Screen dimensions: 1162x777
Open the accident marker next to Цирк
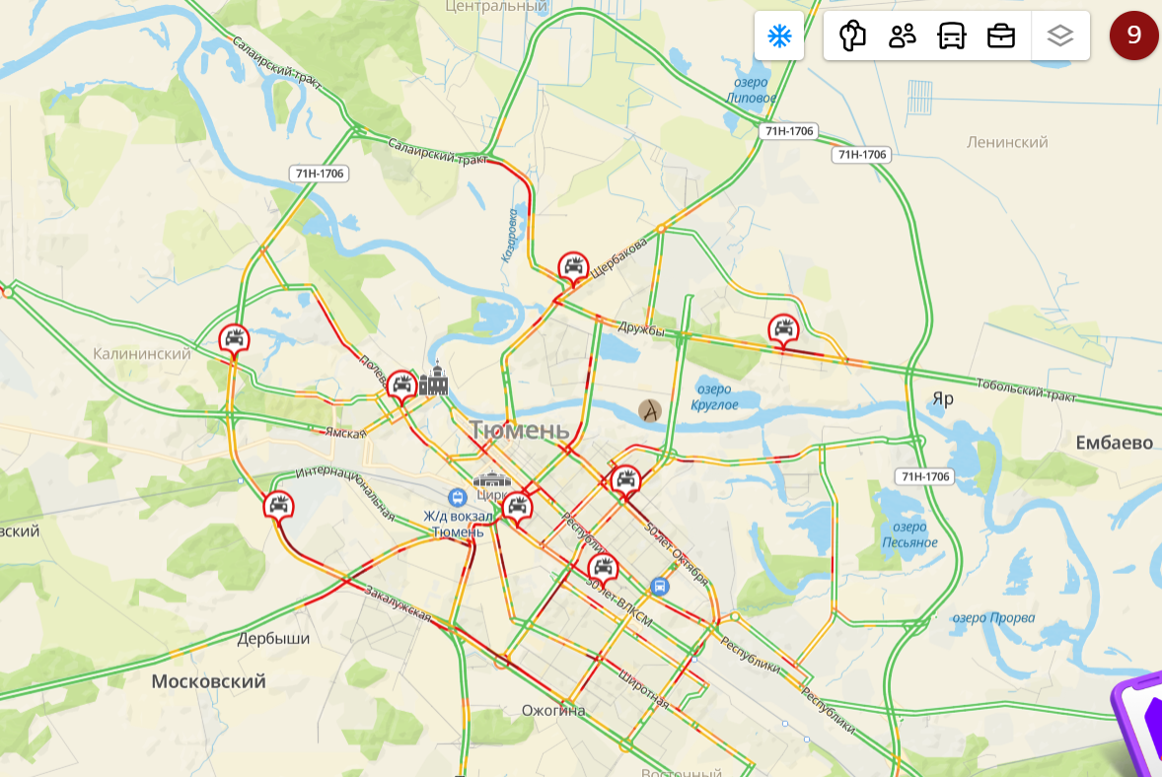(517, 509)
